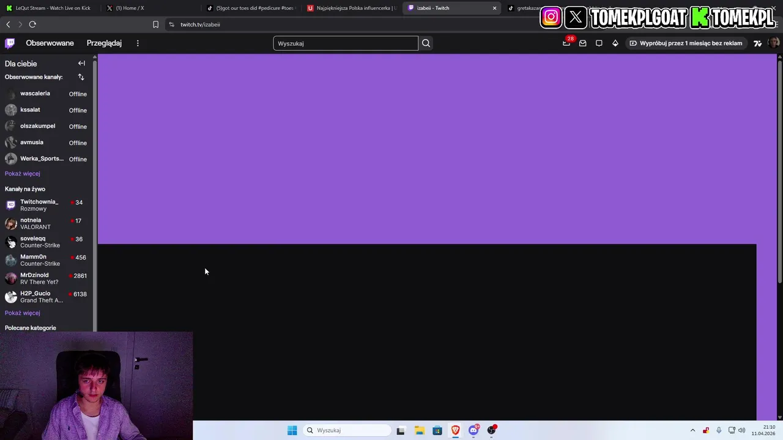Screen dimensions: 783x440
Task: Open Discord from taskbar
Action: tap(473, 430)
